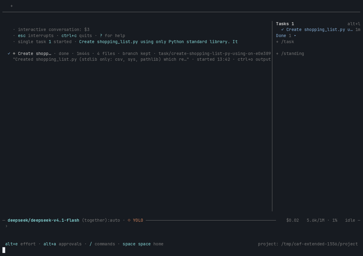Click the (together):auto provider label
This screenshot has width=363, height=256.
click(101, 220)
